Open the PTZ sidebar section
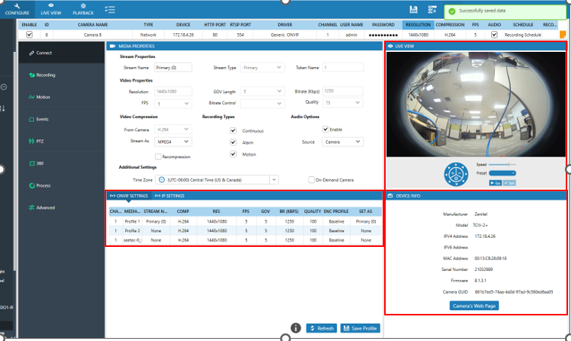571x341 pixels. [x=39, y=141]
